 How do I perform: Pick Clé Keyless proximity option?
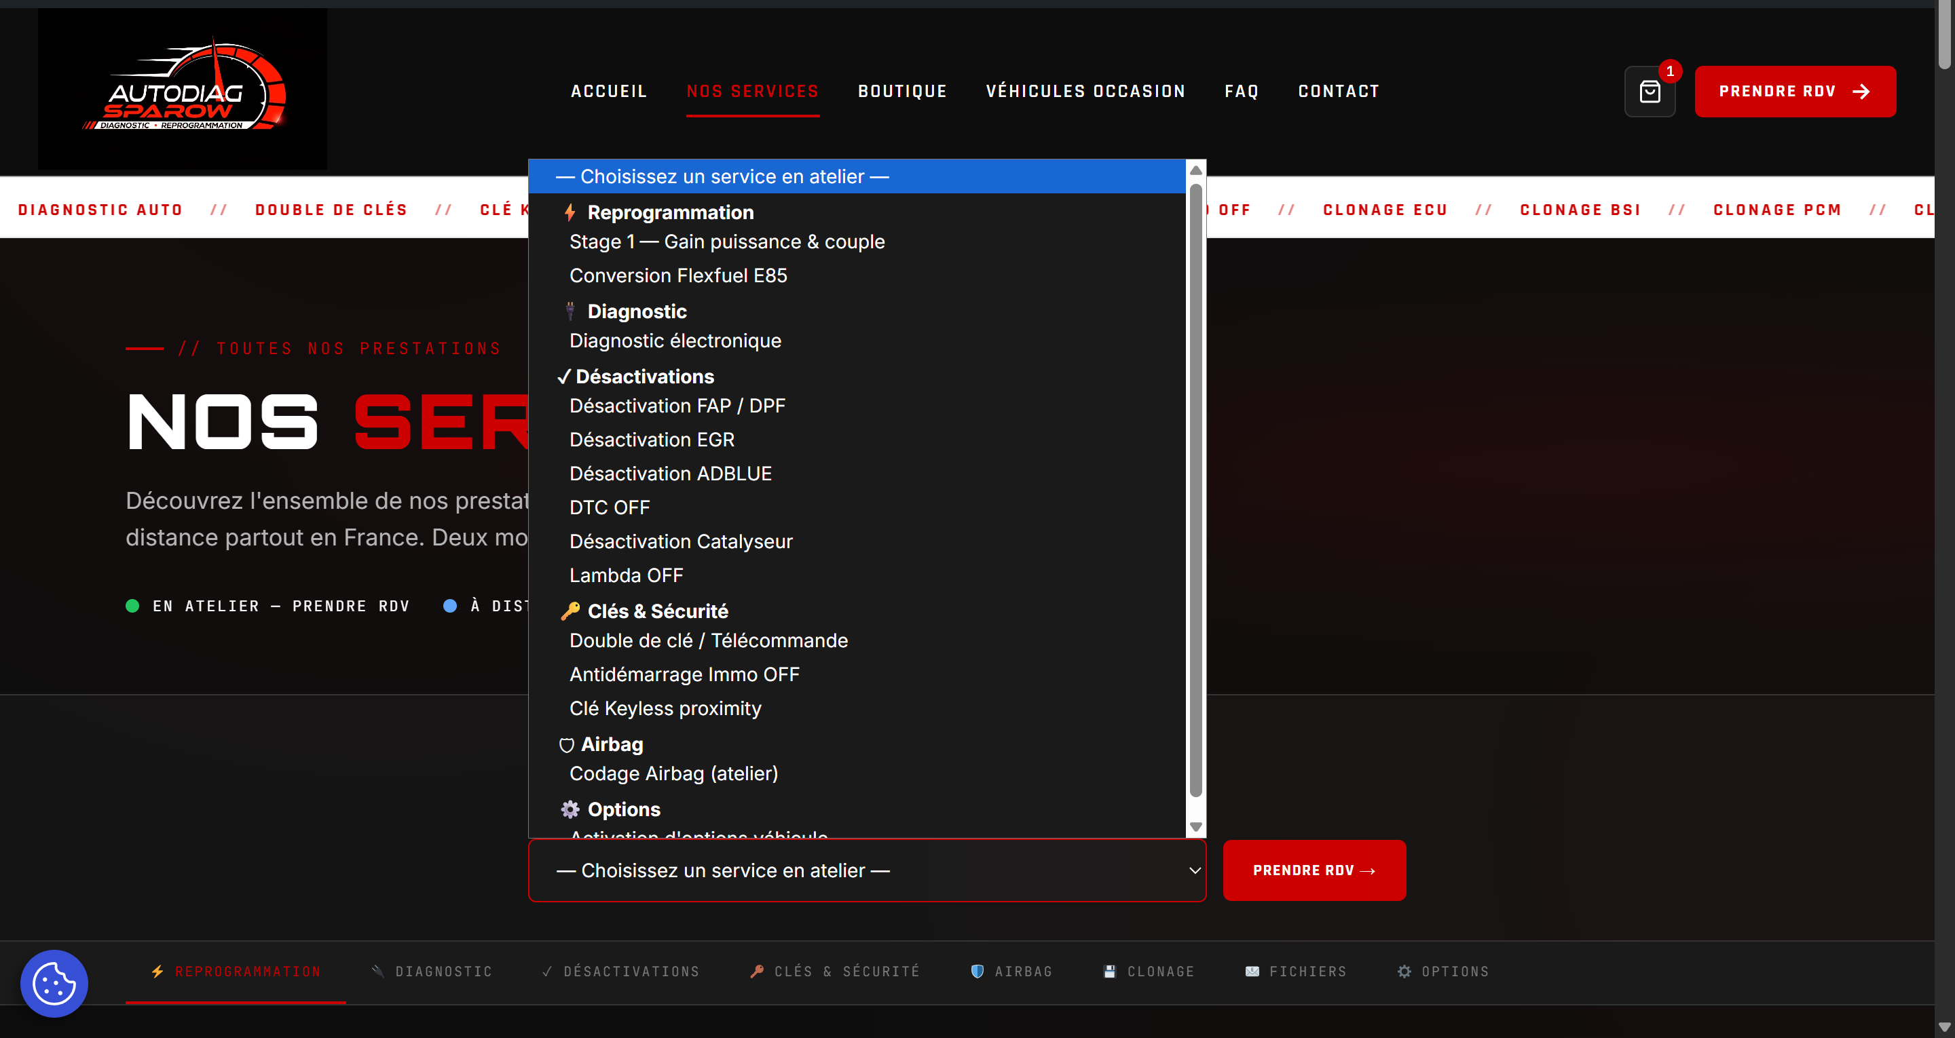point(857,708)
